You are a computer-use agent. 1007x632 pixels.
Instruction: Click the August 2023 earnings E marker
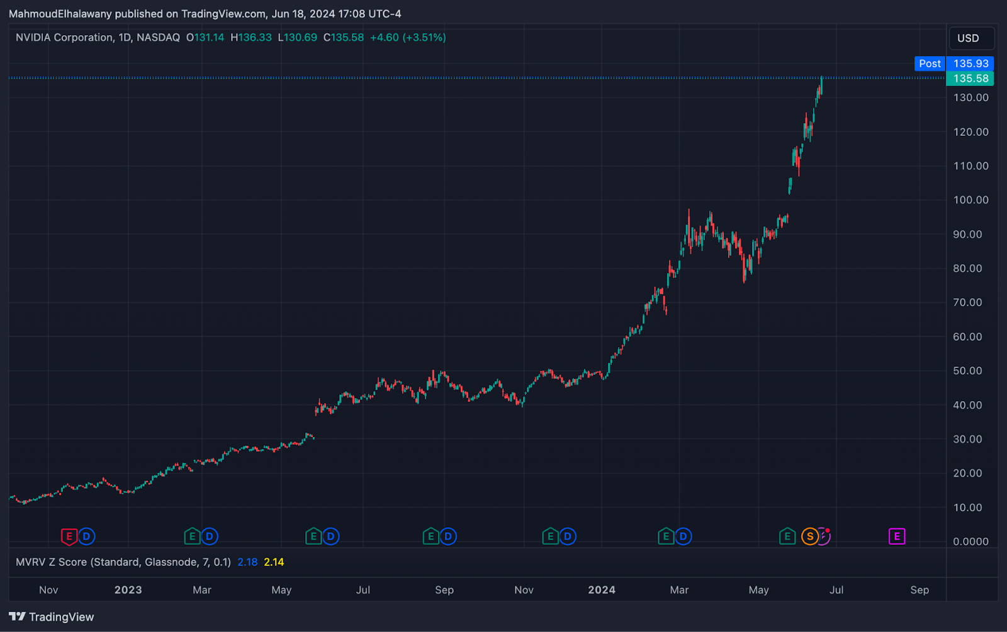pyautogui.click(x=430, y=536)
